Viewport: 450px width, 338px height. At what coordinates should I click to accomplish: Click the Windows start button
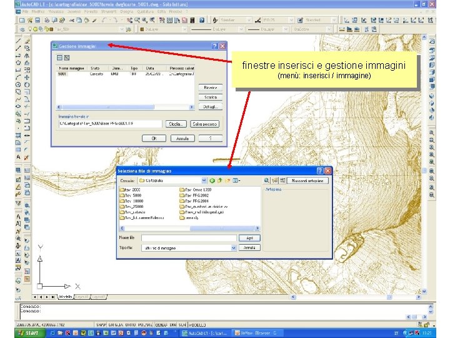click(30, 333)
